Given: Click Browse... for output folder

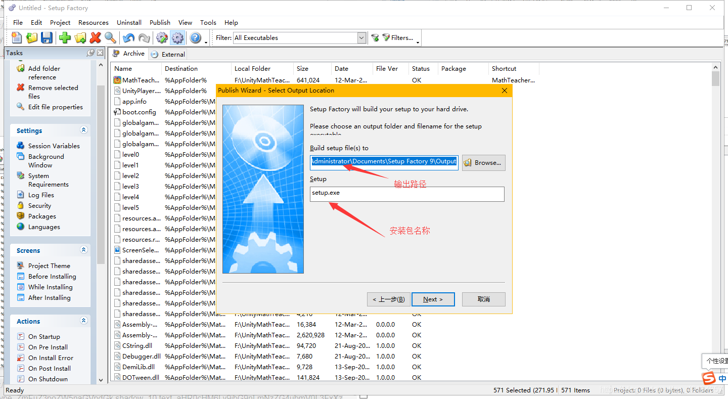Looking at the screenshot, I should click(483, 162).
